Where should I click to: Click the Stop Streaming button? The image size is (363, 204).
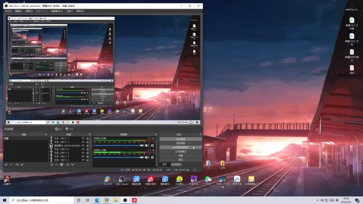181,139
